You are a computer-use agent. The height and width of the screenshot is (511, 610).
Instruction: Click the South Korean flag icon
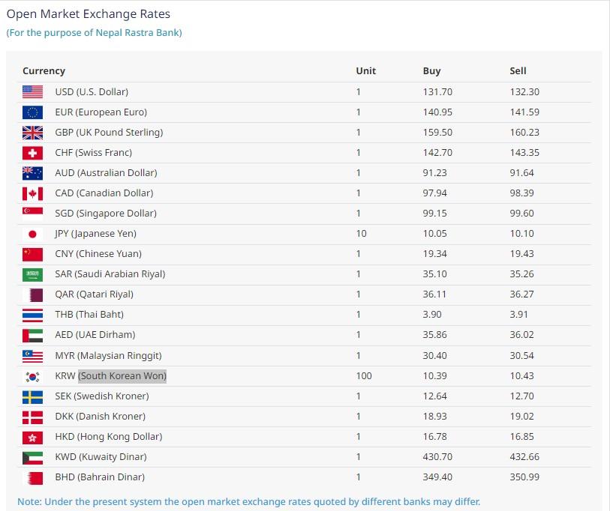coord(33,376)
